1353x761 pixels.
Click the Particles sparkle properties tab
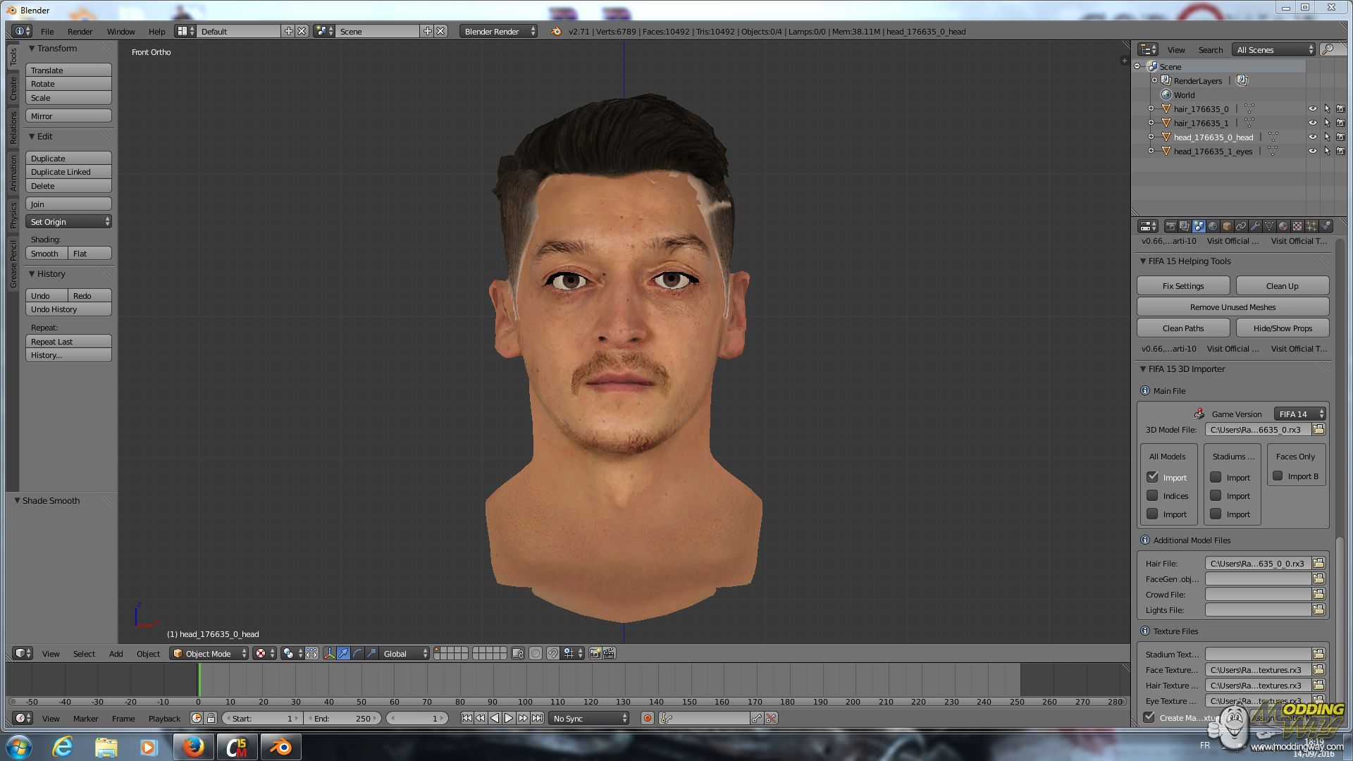tap(1311, 226)
